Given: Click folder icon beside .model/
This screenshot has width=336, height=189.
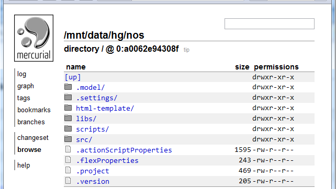Looking at the screenshot, I should pos(68,87).
